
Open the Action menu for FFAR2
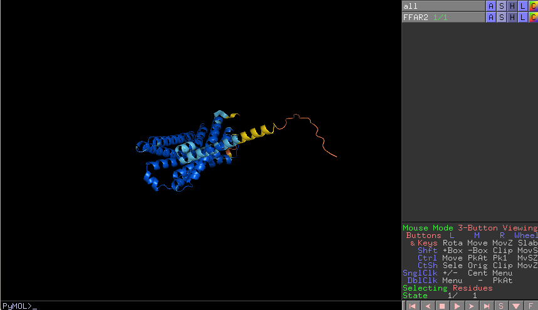click(x=491, y=17)
